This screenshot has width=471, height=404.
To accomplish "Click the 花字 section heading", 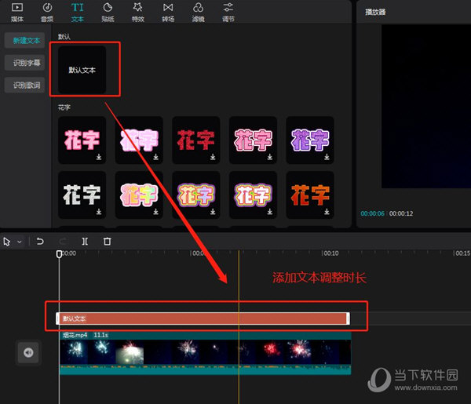I will pyautogui.click(x=64, y=107).
